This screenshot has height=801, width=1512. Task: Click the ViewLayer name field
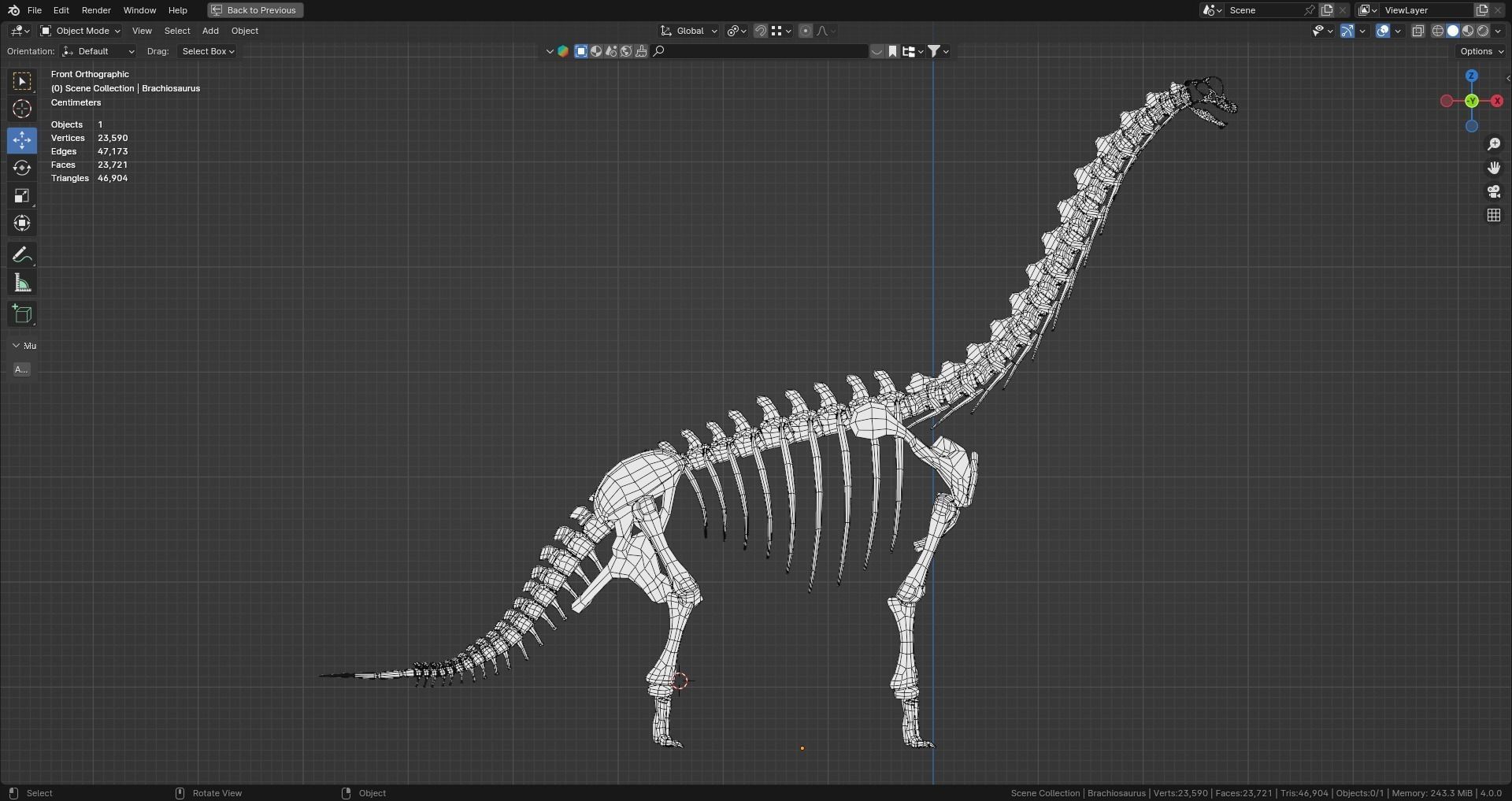click(1426, 10)
